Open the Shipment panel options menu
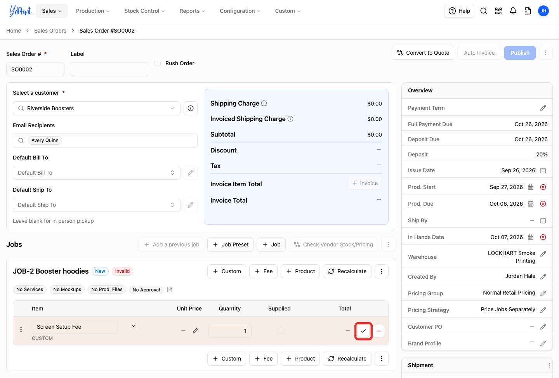 549,365
